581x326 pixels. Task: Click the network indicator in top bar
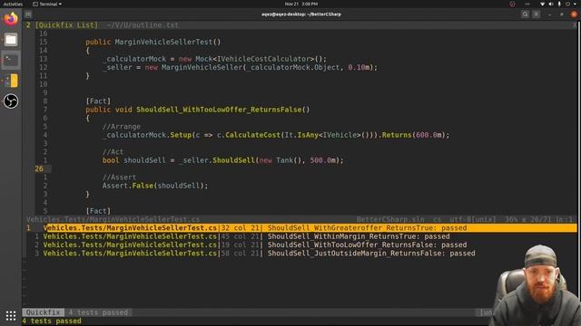(x=542, y=4)
